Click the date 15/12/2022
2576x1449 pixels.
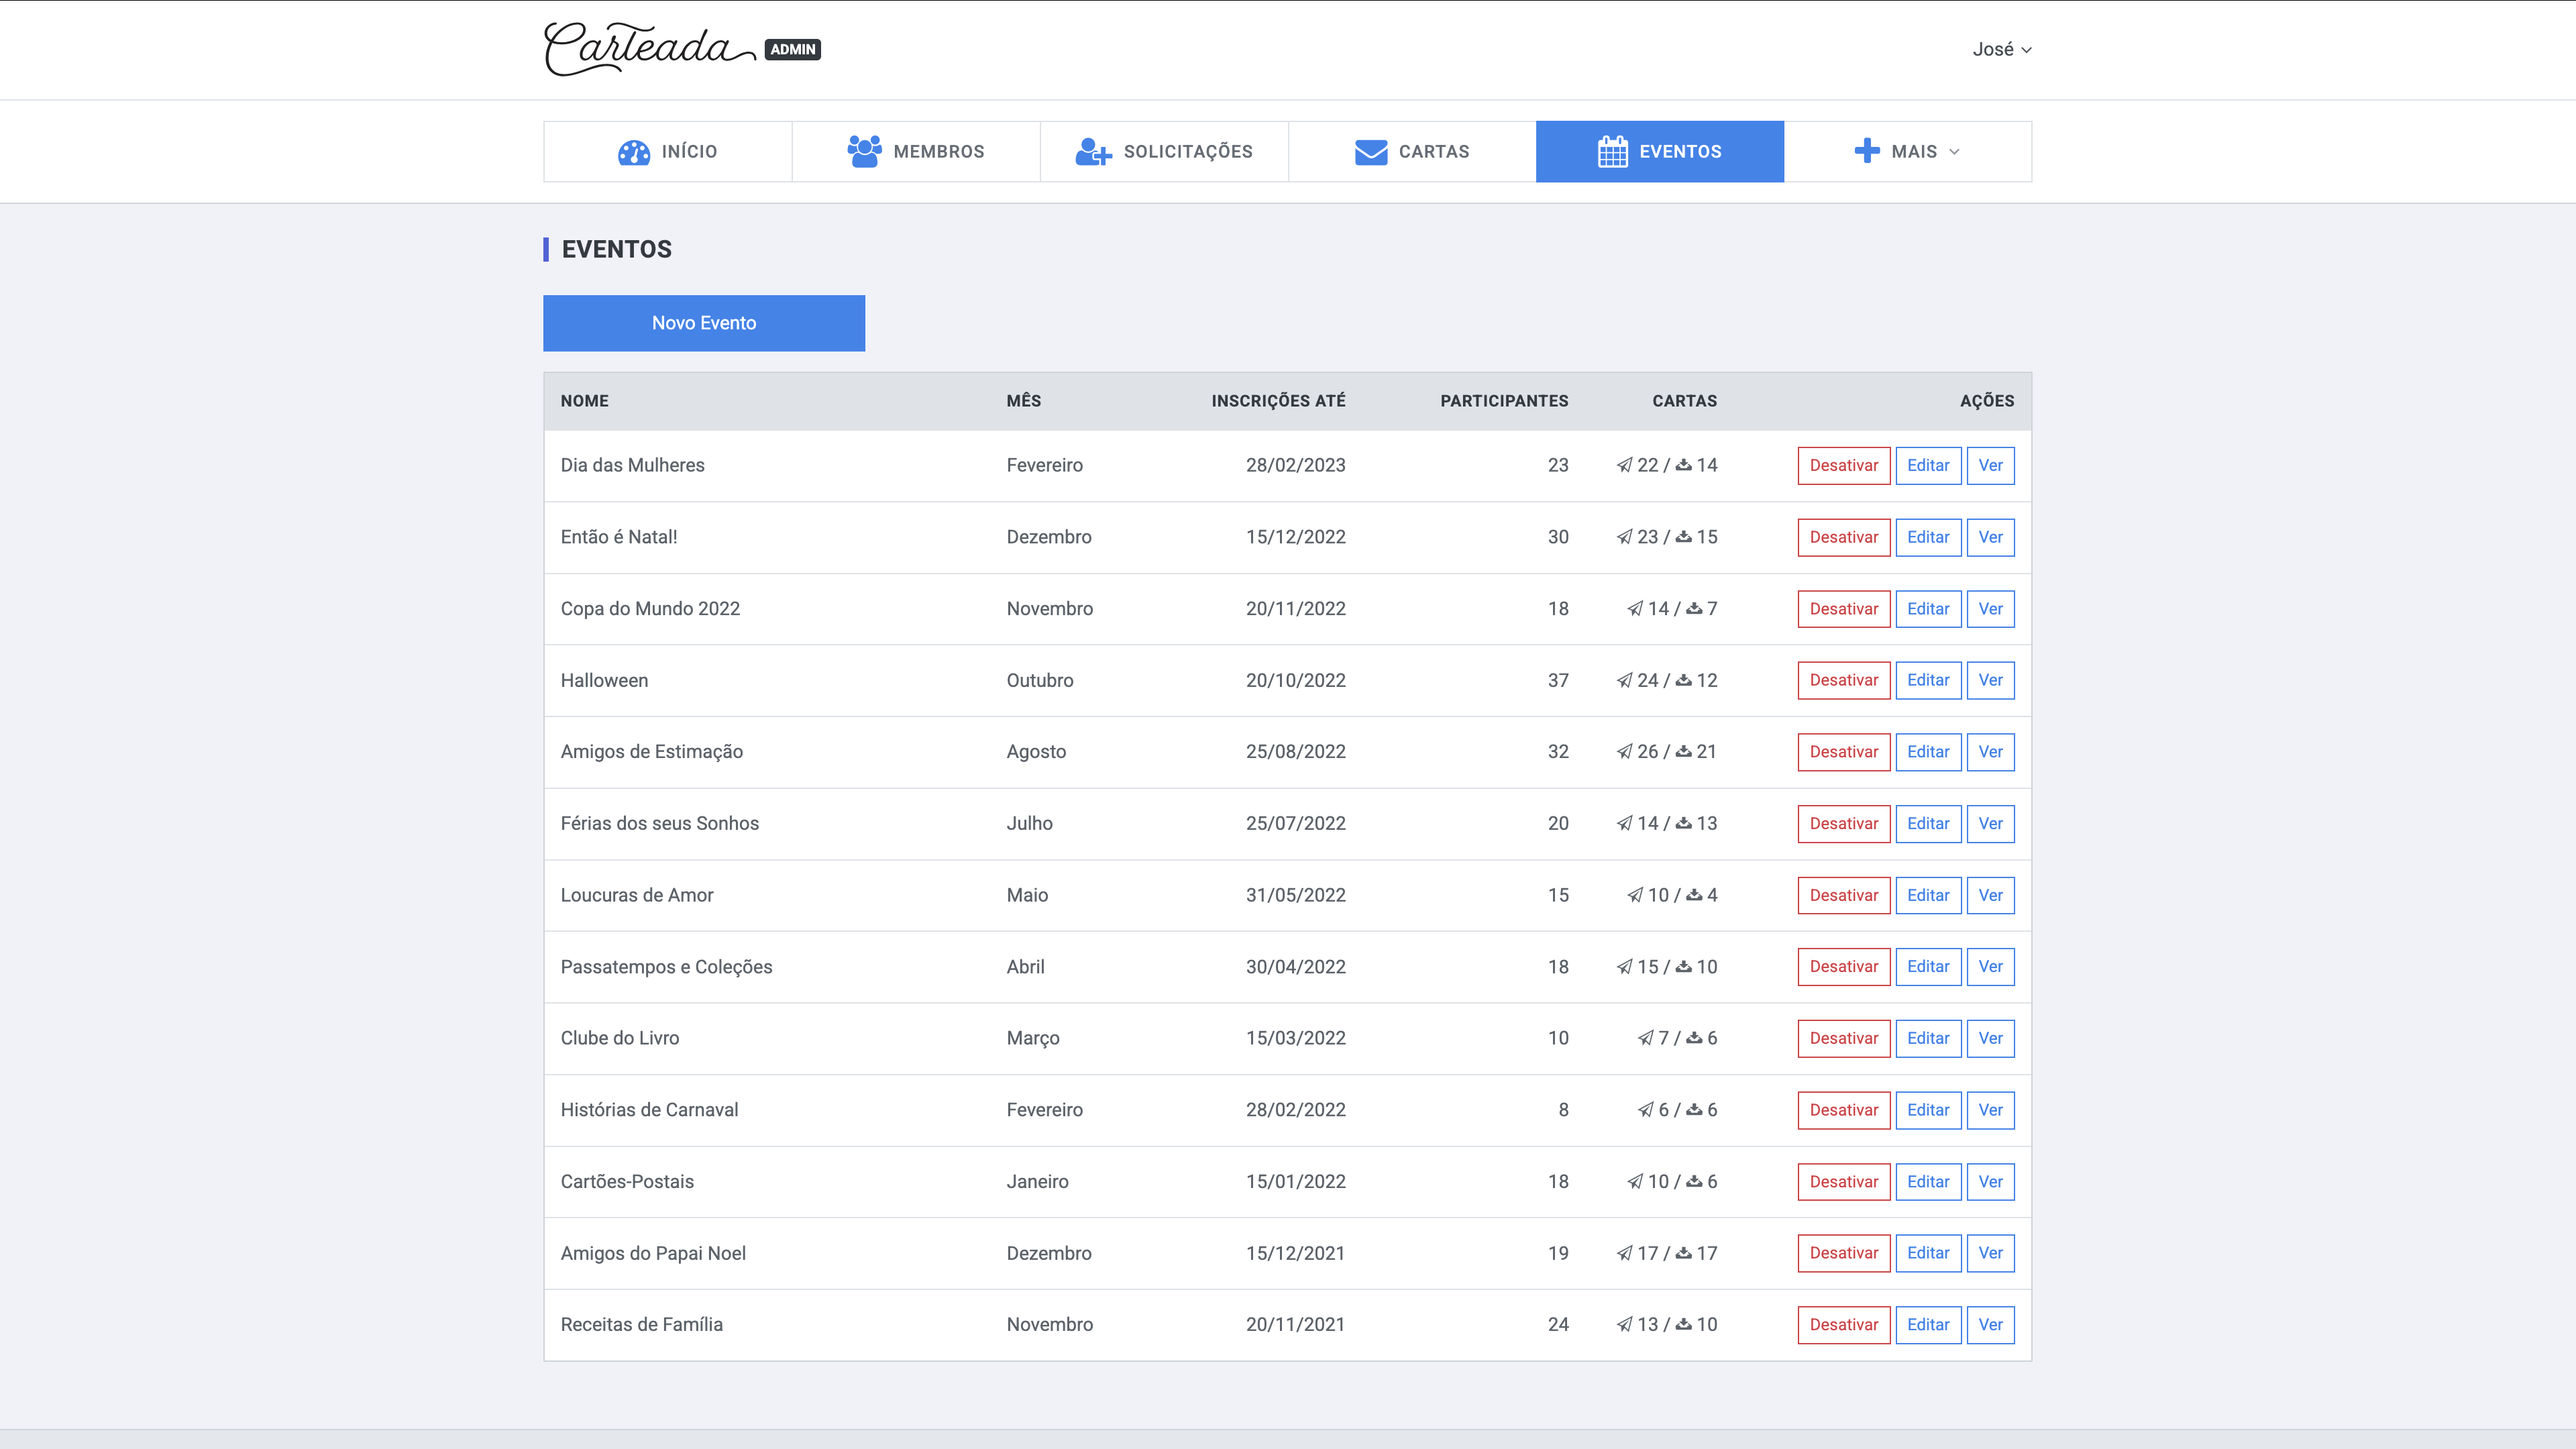tap(1295, 537)
